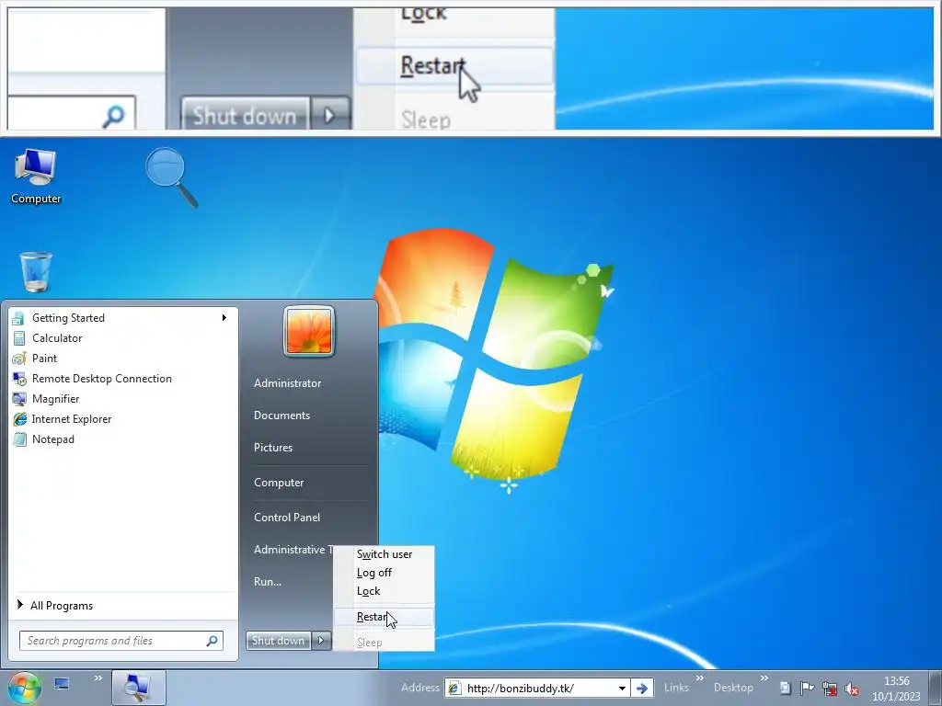Launch Paint from Start menu
This screenshot has height=706, width=942.
123,359
